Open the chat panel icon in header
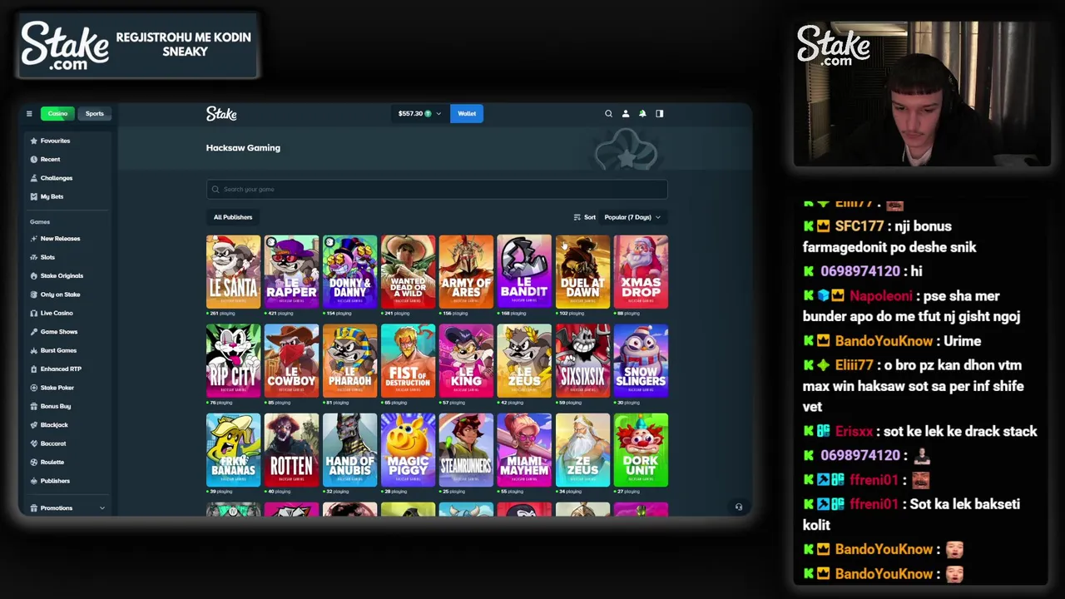Viewport: 1065px width, 599px height. [x=660, y=113]
